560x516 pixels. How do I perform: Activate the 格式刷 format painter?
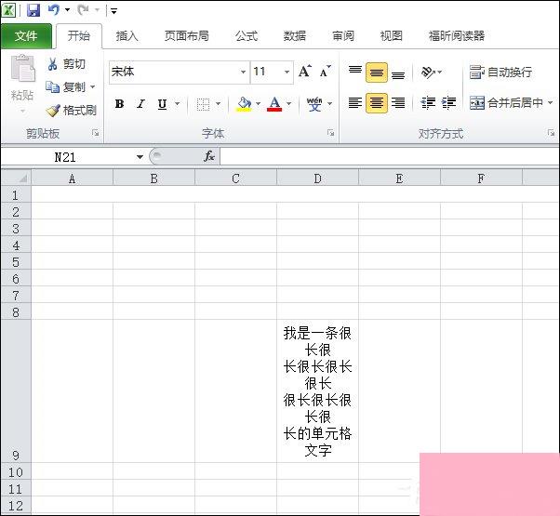(x=71, y=111)
